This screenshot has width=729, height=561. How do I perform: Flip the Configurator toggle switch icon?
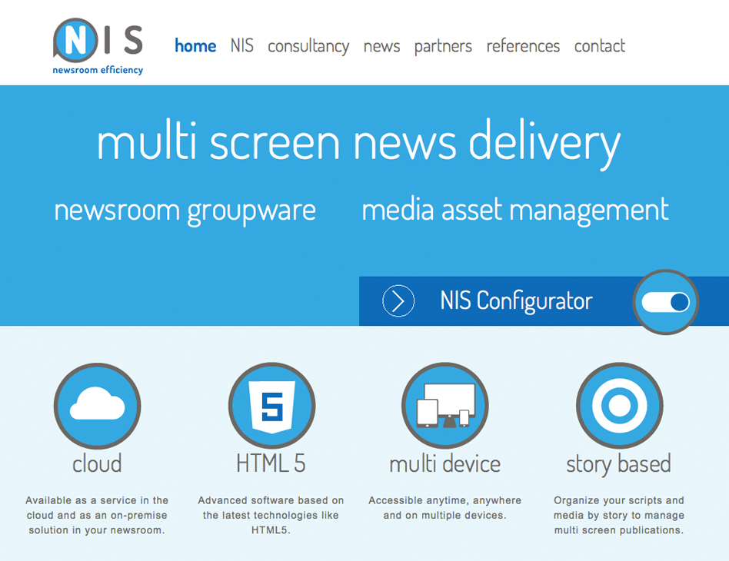(666, 302)
